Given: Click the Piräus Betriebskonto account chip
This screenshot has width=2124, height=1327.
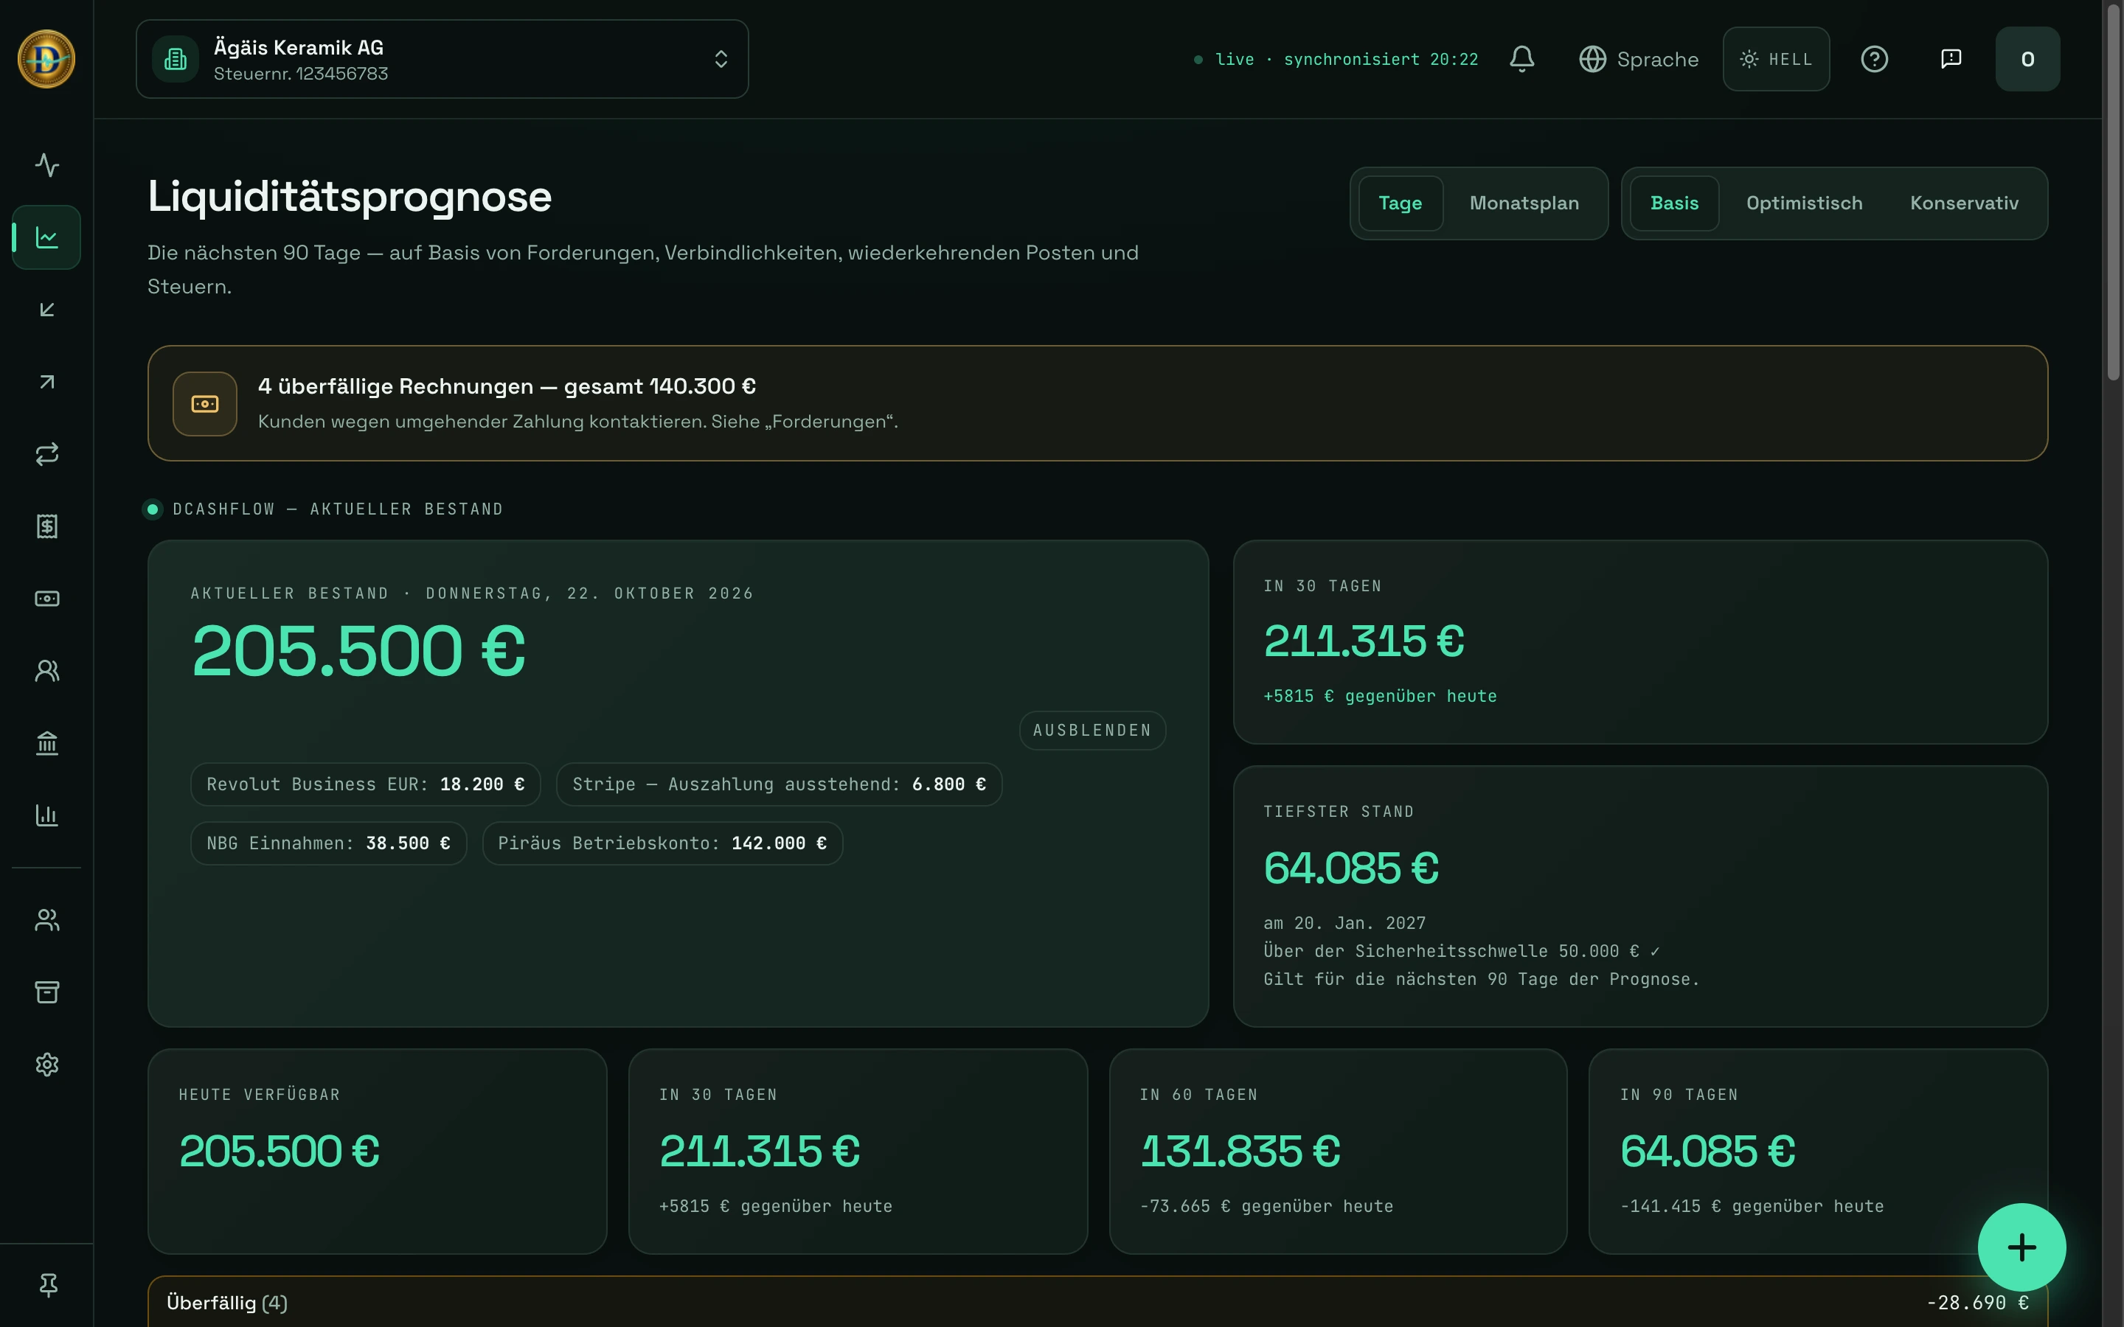Looking at the screenshot, I should (x=662, y=843).
